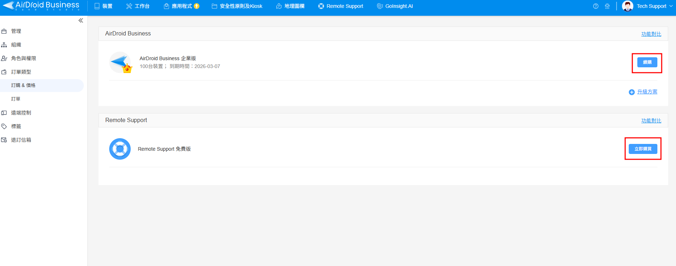Click the 遠端控制 screen icon
The height and width of the screenshot is (266, 676).
click(x=4, y=113)
